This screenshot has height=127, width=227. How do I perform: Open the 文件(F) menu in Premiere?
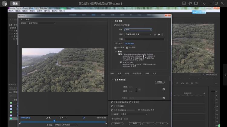[11, 11]
